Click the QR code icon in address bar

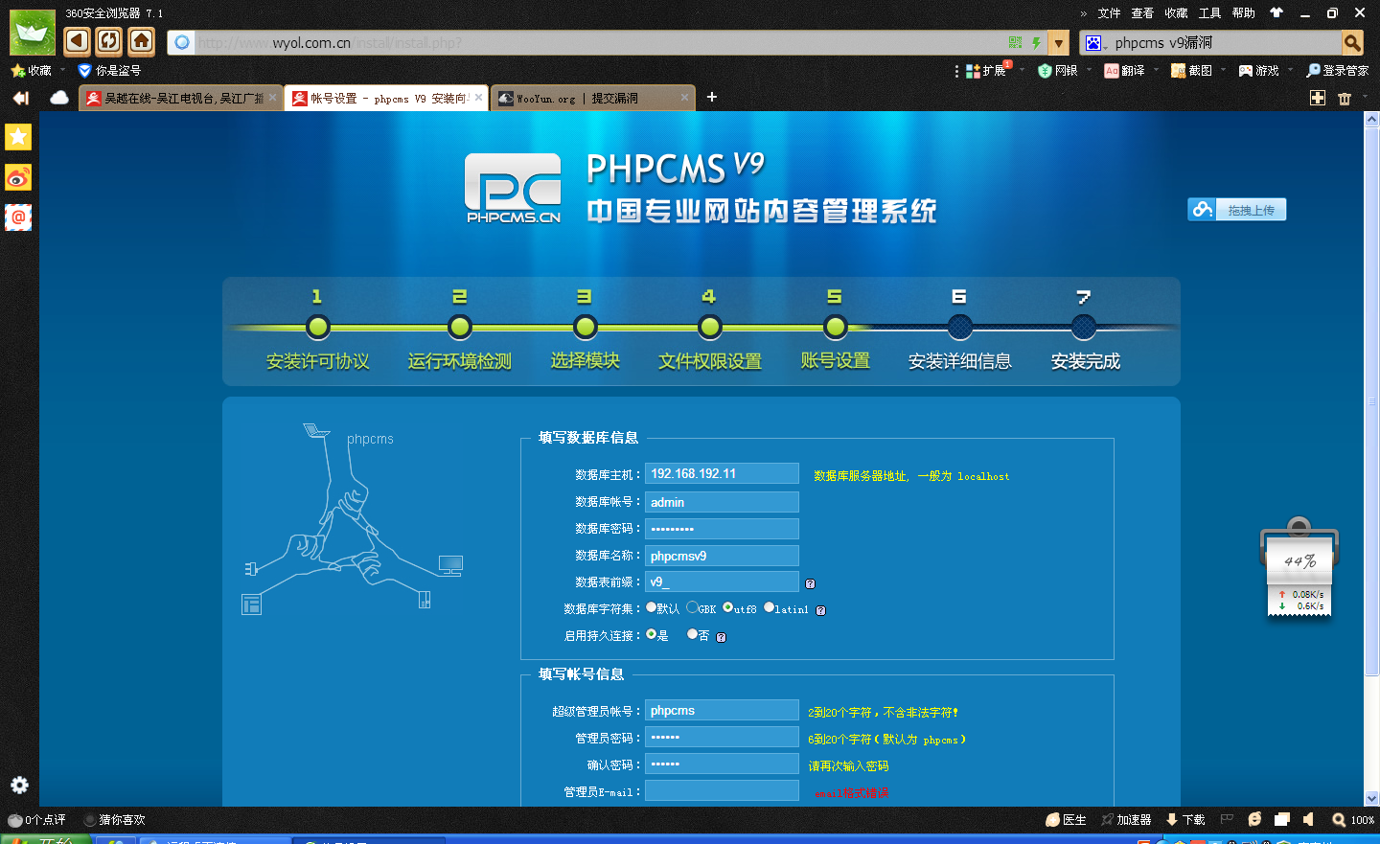[x=1016, y=43]
